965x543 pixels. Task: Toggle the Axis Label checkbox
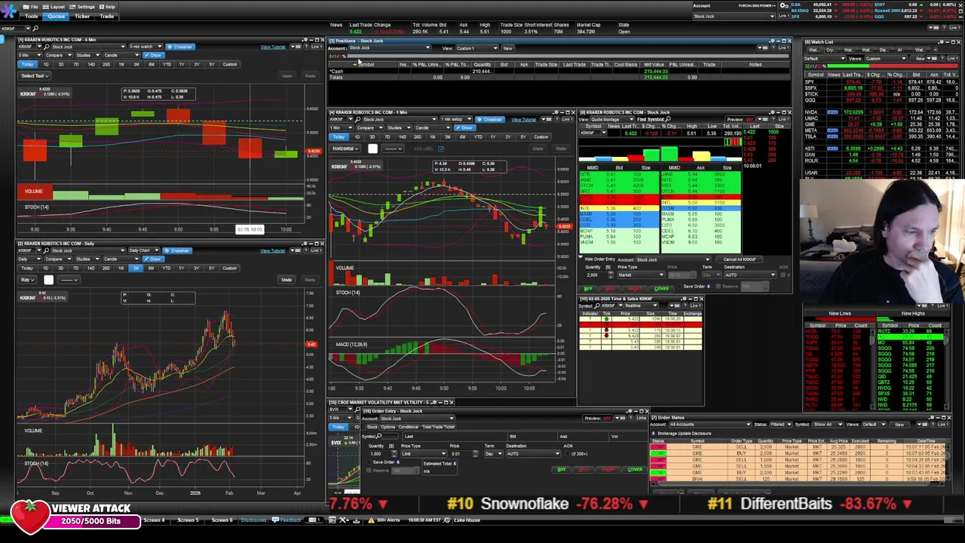441,149
